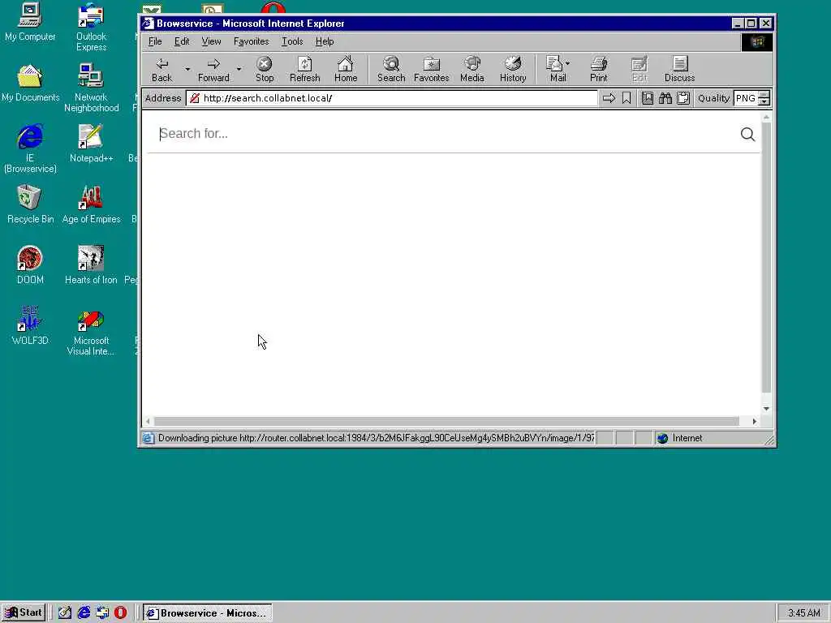Click the magnifying glass search icon
This screenshot has height=623, width=831.
[747, 134]
